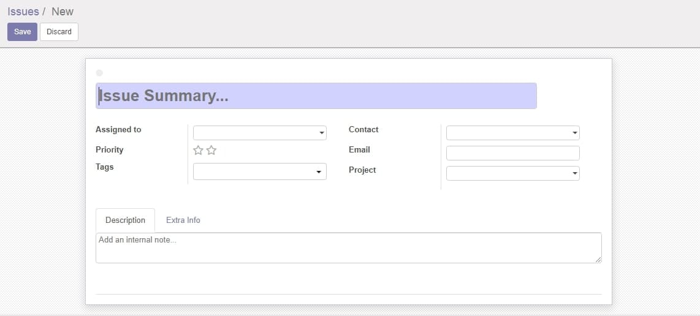Expand the Contact dropdown arrow
Viewport: 700px width, 316px height.
574,133
